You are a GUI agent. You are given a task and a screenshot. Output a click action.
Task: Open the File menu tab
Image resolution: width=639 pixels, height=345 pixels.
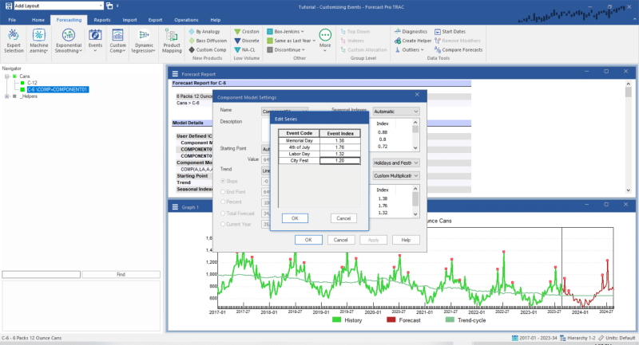[x=12, y=20]
